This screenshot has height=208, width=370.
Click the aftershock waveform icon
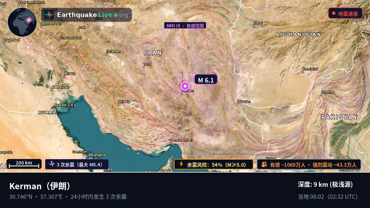tap(51, 164)
